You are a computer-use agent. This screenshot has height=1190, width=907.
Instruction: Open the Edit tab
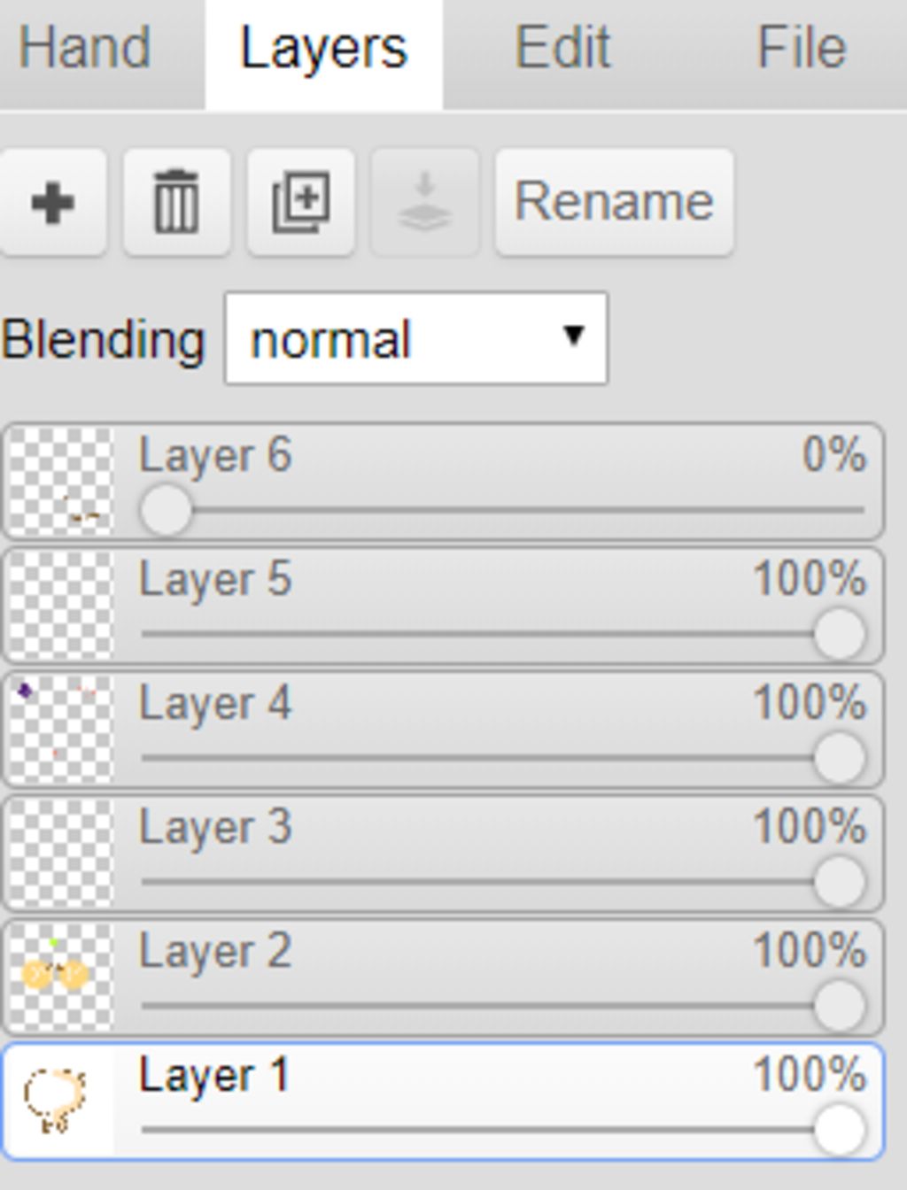click(x=562, y=49)
